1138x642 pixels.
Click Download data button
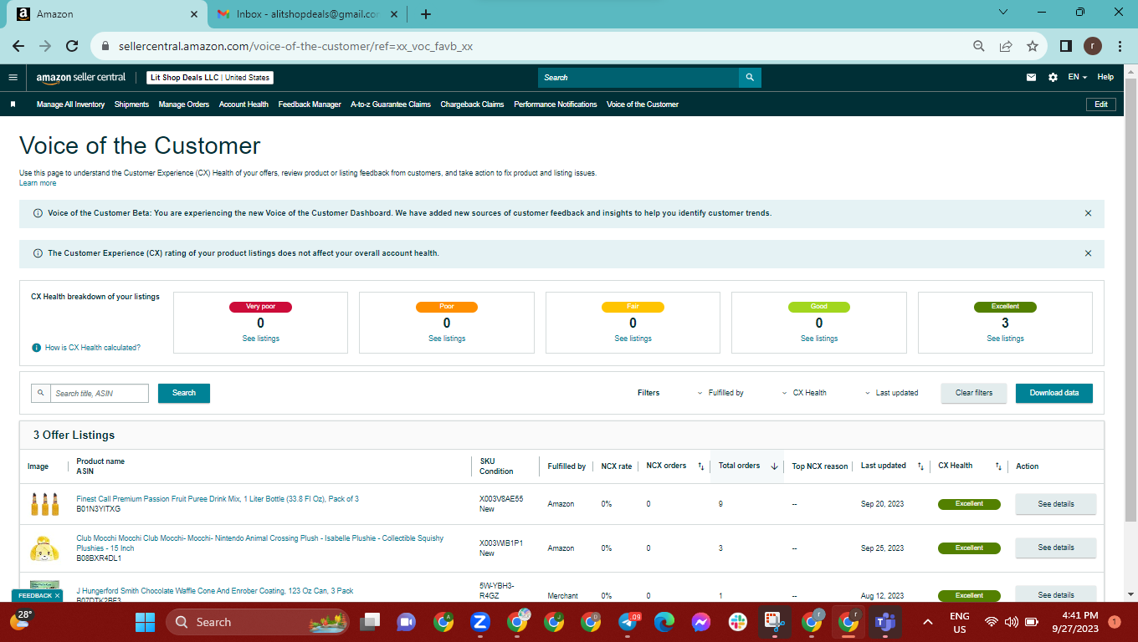(x=1054, y=393)
